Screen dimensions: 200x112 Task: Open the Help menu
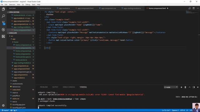tap(38, 4)
